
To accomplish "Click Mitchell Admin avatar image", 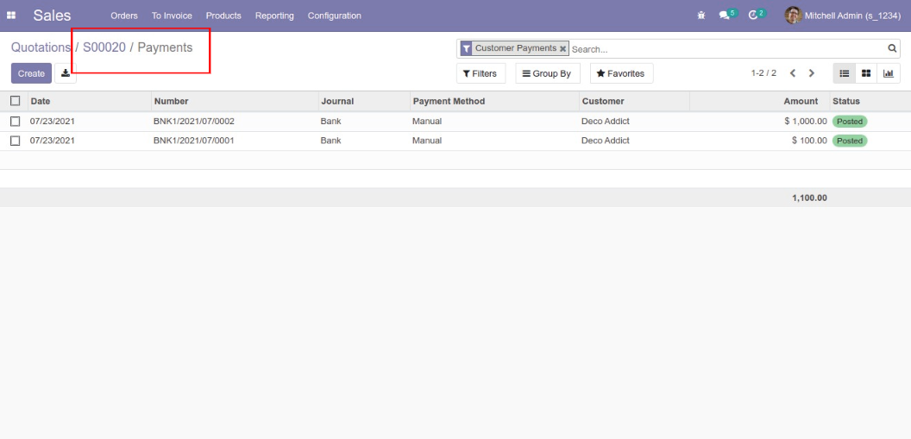I will 793,16.
